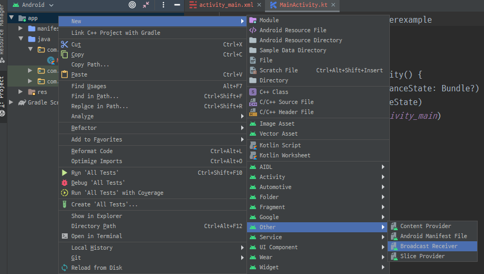Click the C/C++ Header File icon

point(253,112)
